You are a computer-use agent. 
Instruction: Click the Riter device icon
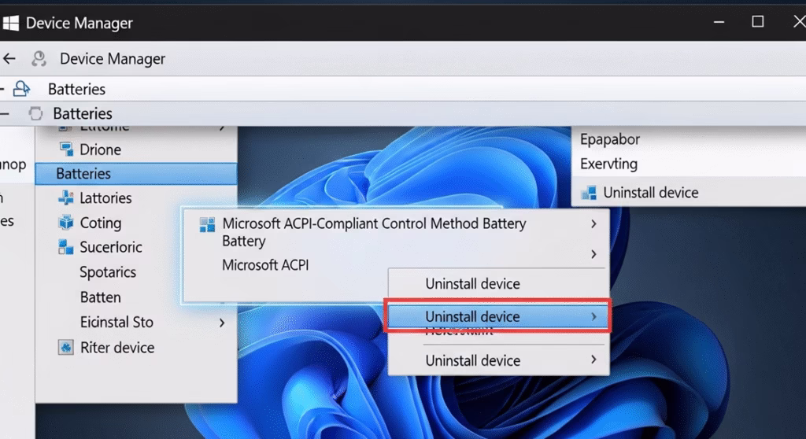click(66, 348)
